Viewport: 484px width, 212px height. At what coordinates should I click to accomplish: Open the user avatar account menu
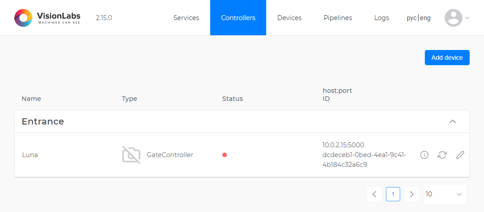[x=453, y=18]
